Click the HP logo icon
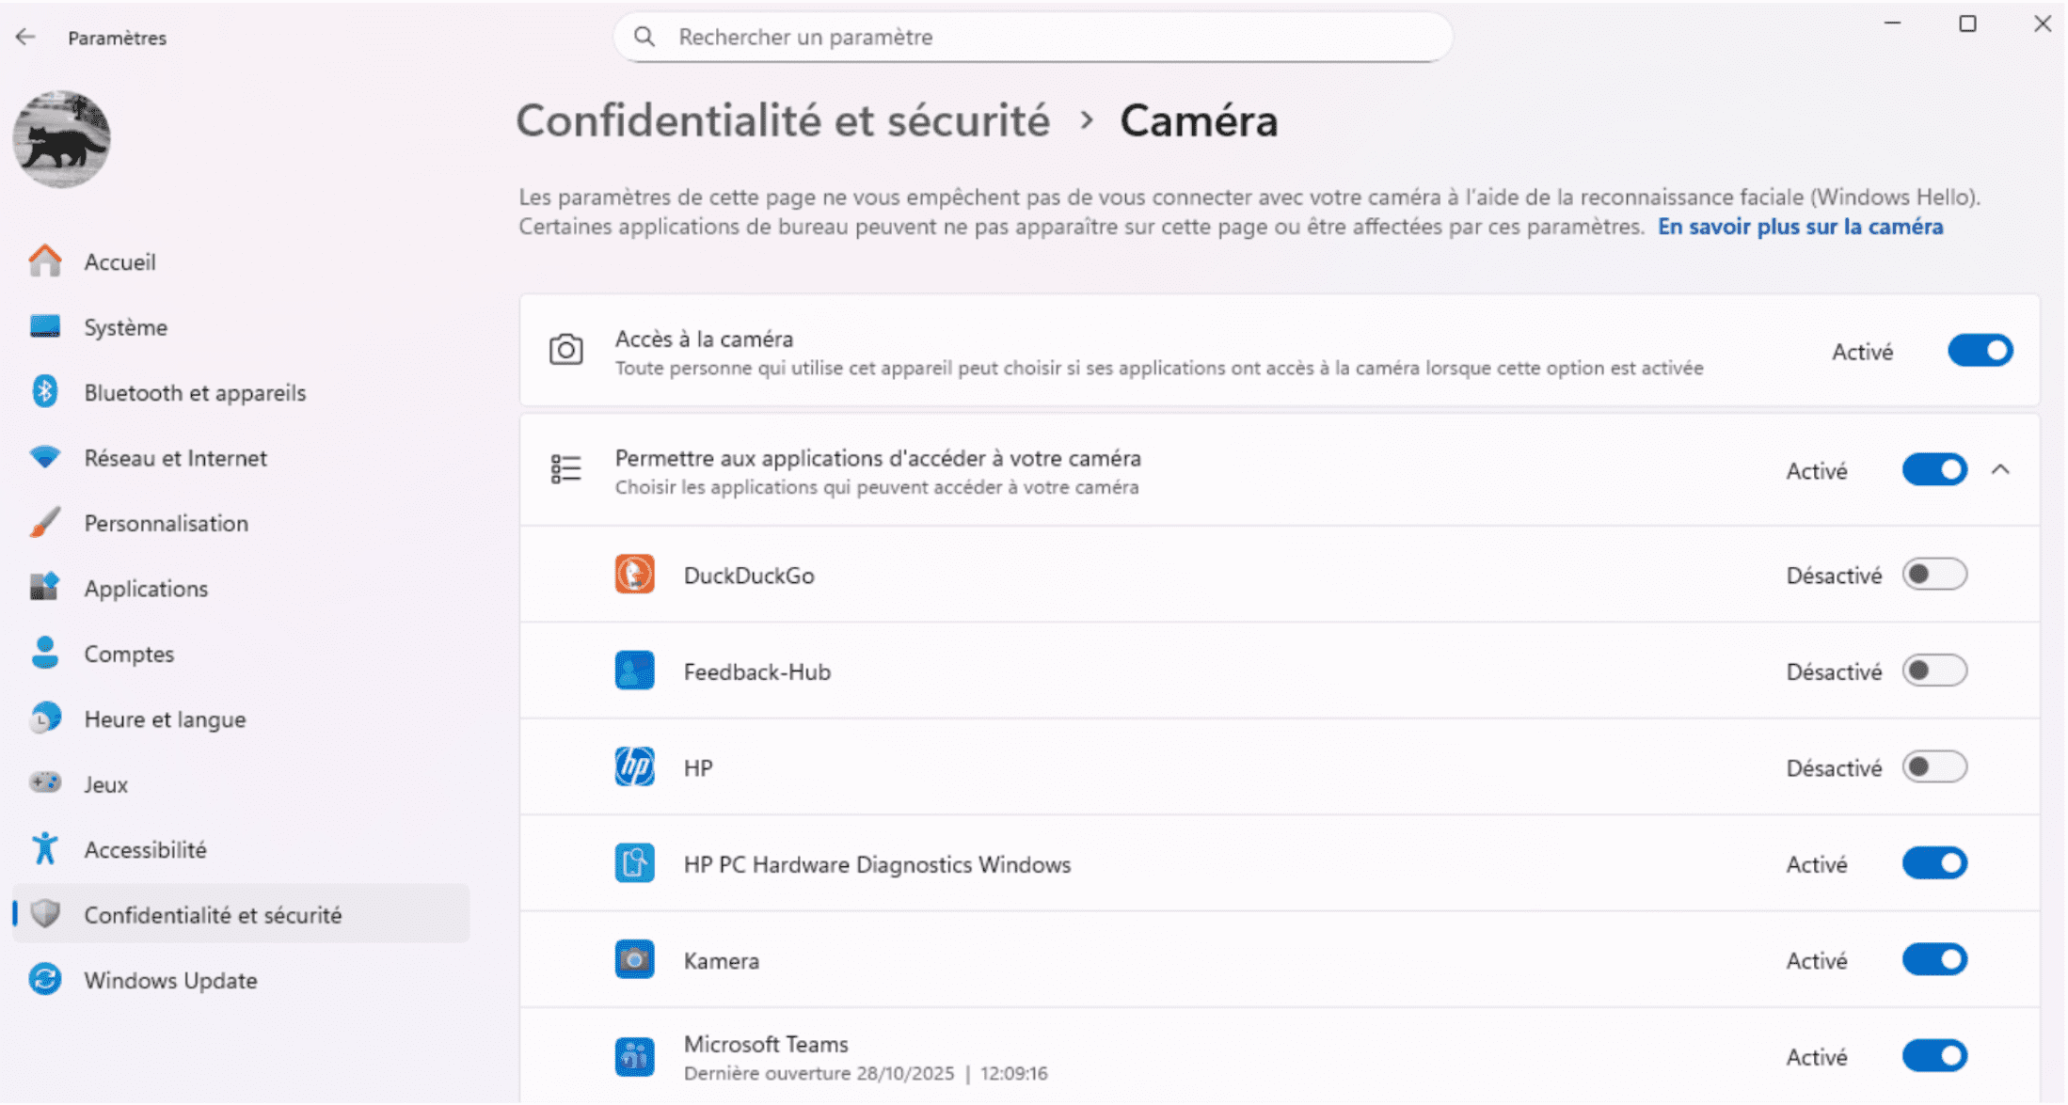Image resolution: width=2068 pixels, height=1105 pixels. pos(635,767)
